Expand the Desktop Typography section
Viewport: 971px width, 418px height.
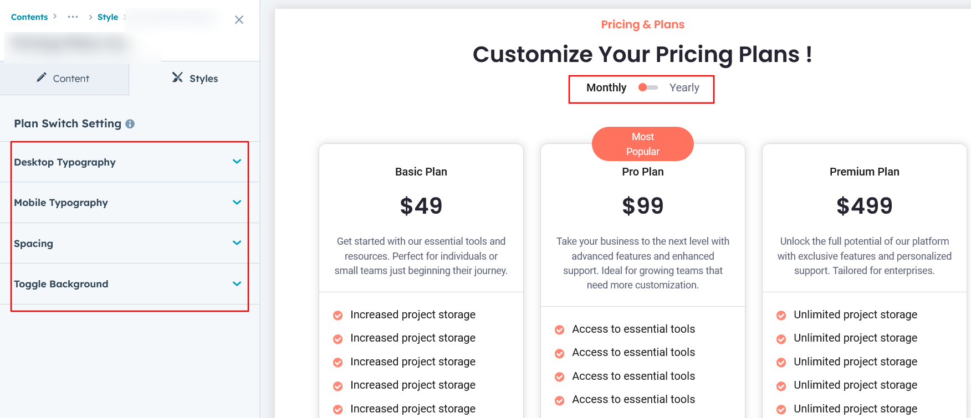click(237, 162)
